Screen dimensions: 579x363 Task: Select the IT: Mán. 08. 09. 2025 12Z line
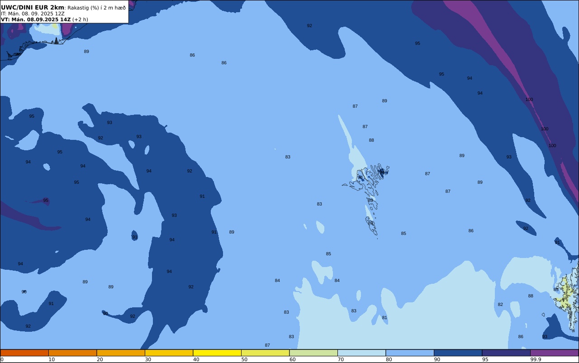pyautogui.click(x=33, y=14)
